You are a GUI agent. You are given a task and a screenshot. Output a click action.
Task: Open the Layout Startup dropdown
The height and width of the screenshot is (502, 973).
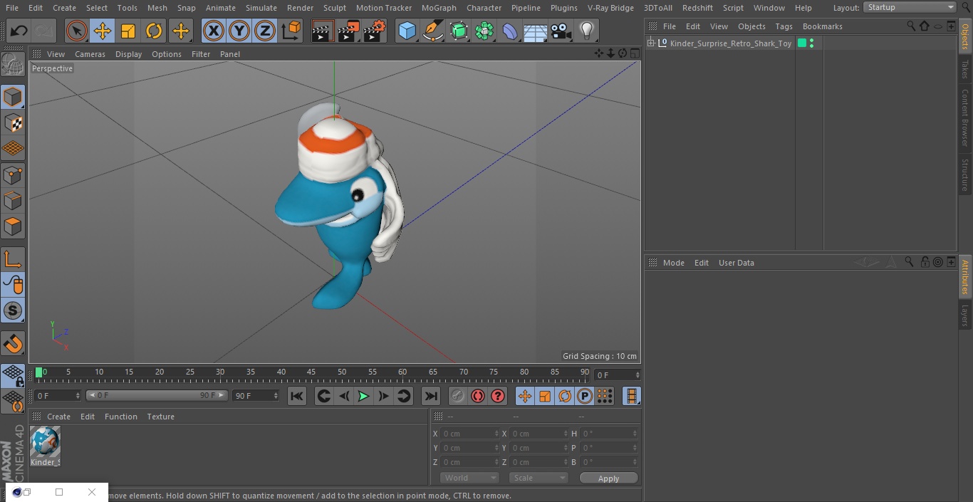click(910, 7)
